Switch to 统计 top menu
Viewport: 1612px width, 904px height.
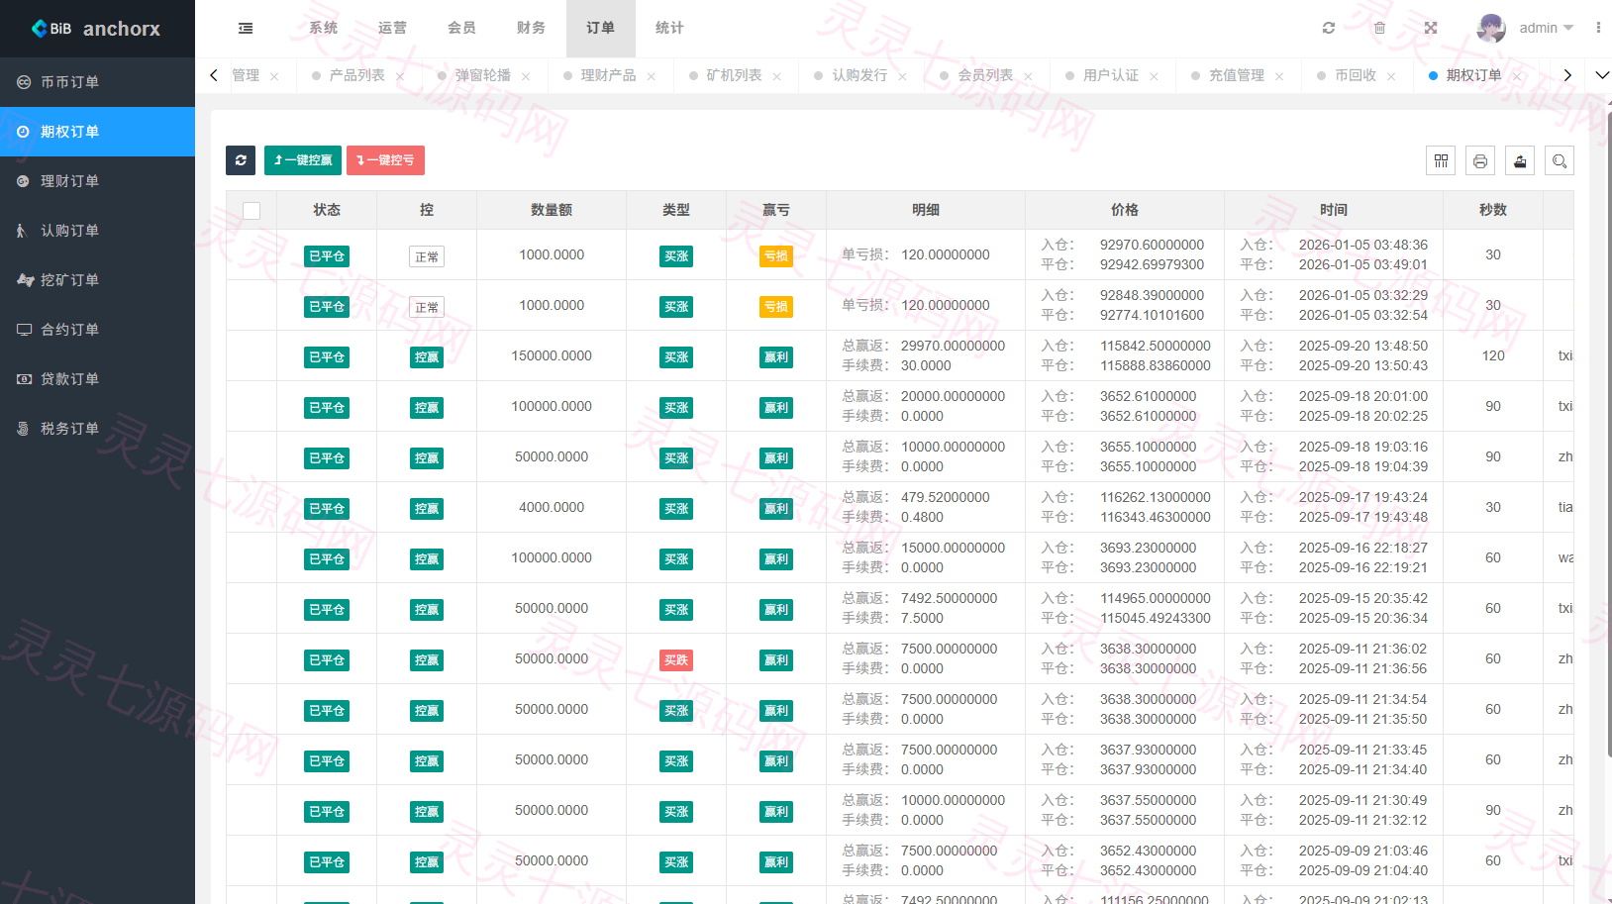(x=670, y=28)
